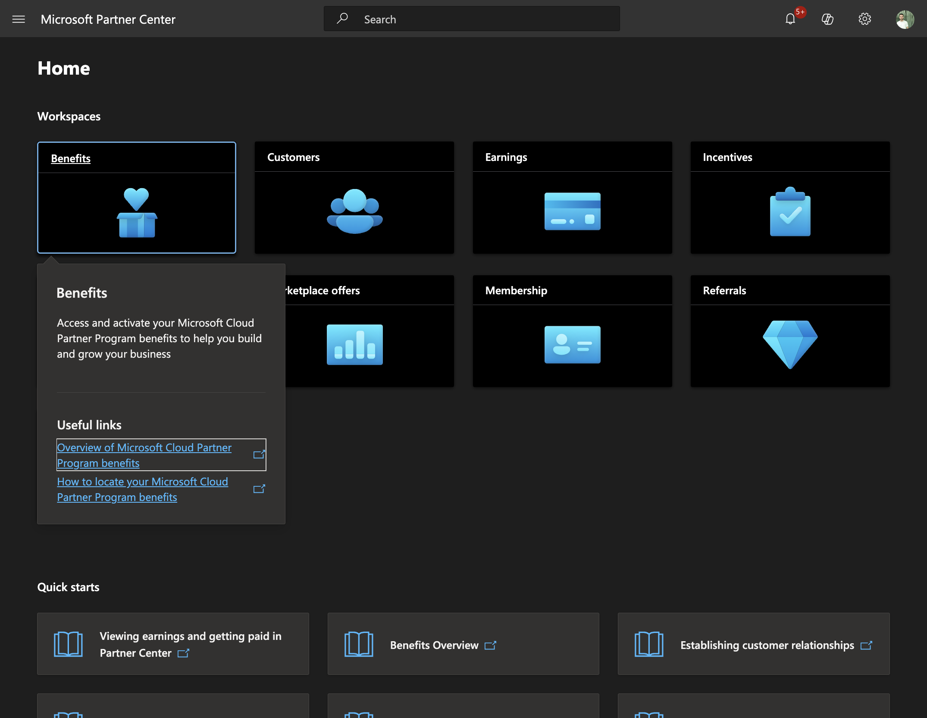
Task: Open the settings gear icon
Action: coord(864,19)
